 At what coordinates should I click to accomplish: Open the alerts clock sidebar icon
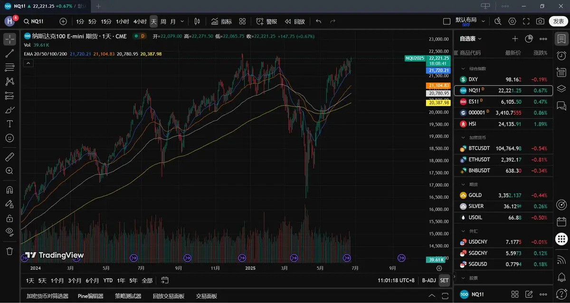click(561, 56)
